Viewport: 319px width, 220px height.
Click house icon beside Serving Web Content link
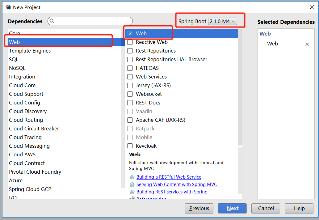tap(132, 184)
